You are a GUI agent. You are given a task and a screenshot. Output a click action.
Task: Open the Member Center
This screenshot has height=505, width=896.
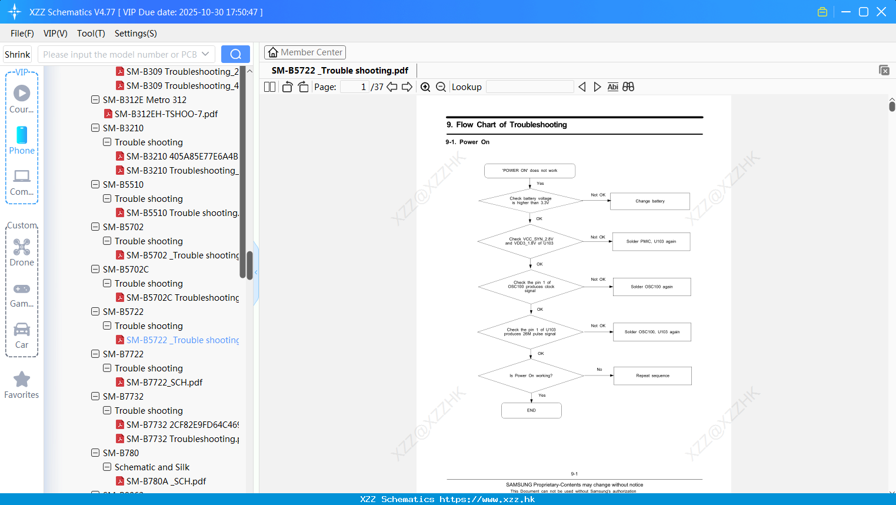(x=305, y=52)
